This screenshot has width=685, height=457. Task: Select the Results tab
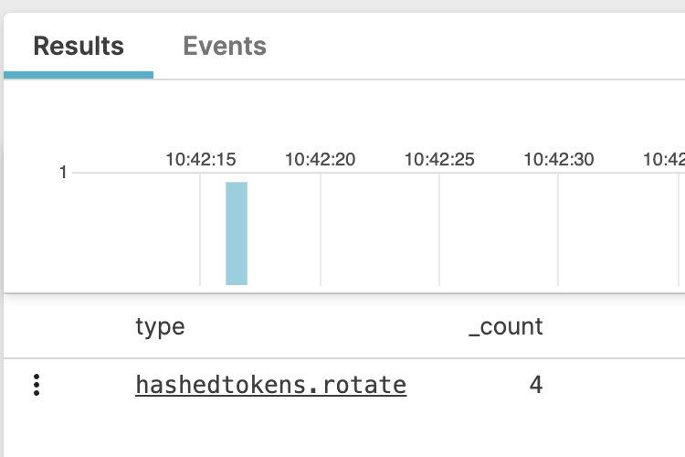point(79,46)
